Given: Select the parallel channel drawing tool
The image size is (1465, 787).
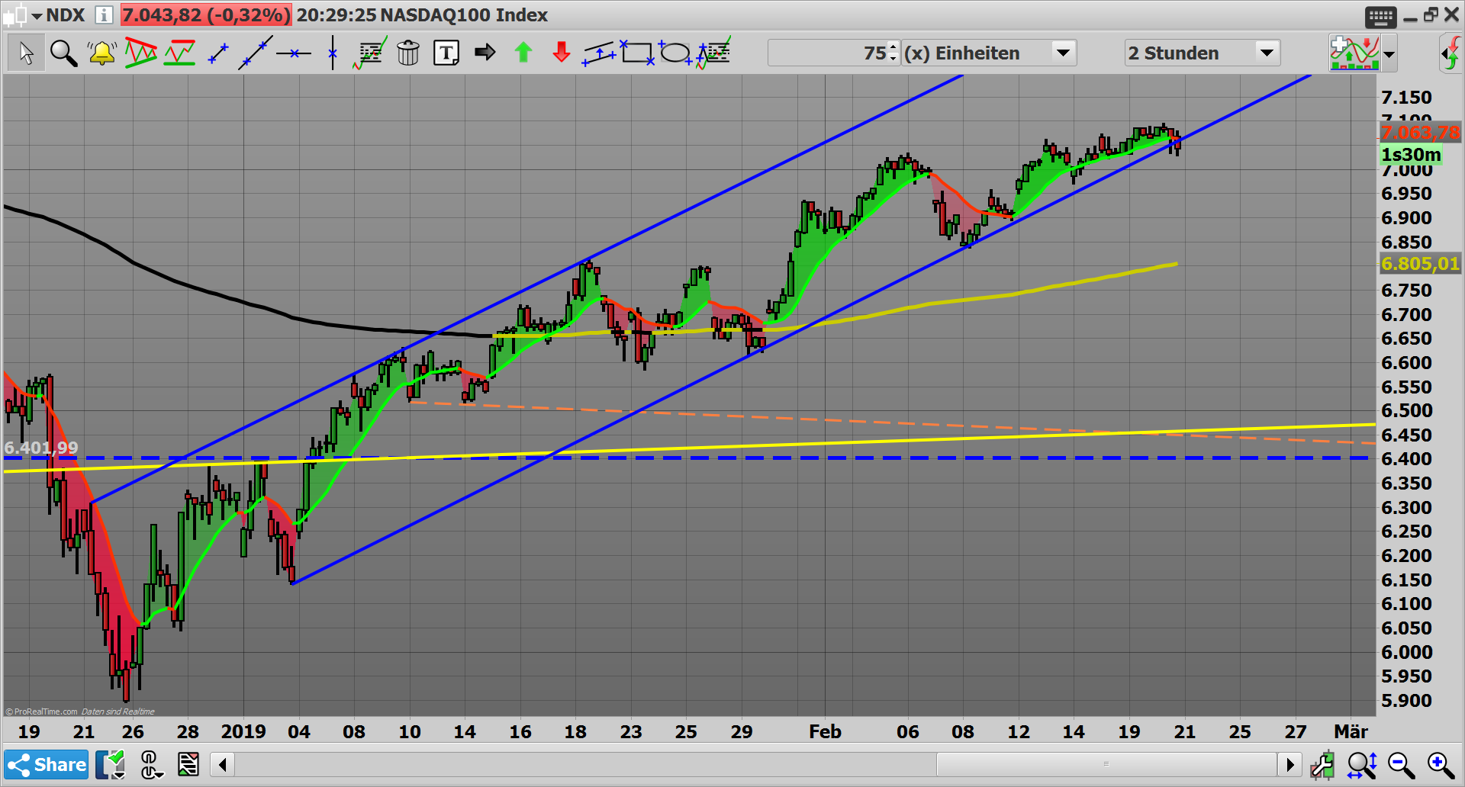Looking at the screenshot, I should 599,53.
